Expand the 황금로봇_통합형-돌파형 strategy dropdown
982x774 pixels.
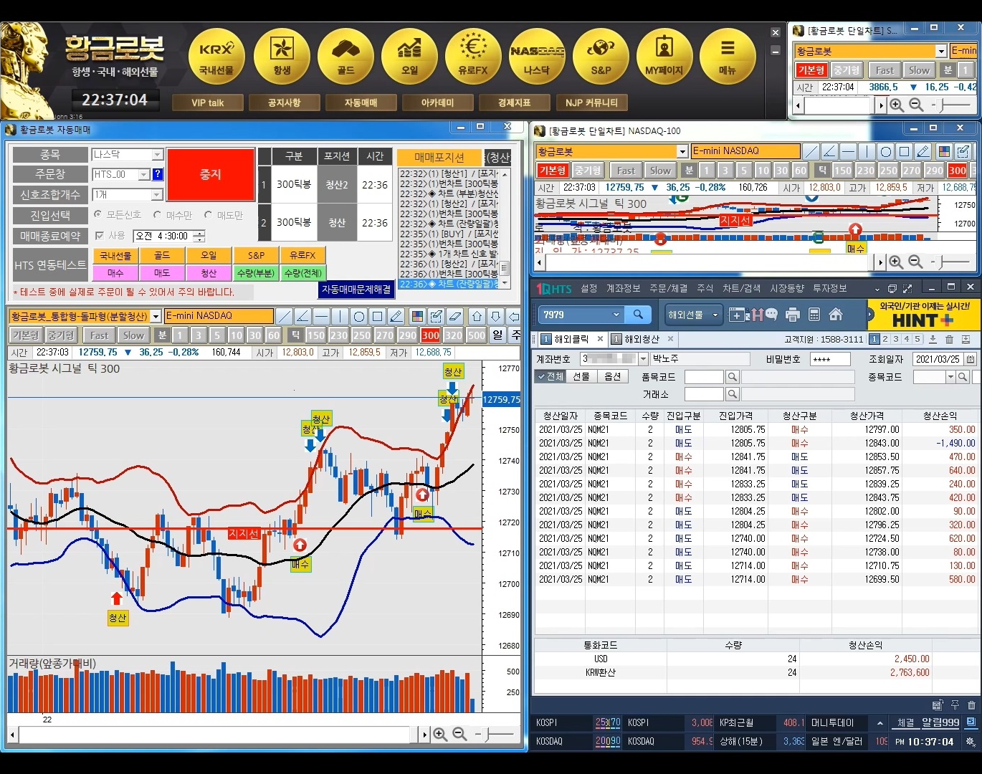point(156,316)
